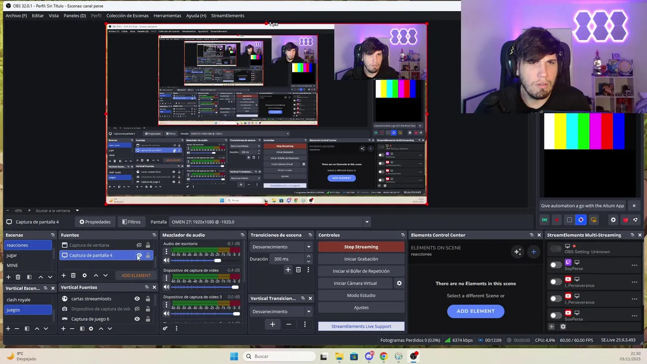
Task: Open the Herramientas menu
Action: [167, 16]
